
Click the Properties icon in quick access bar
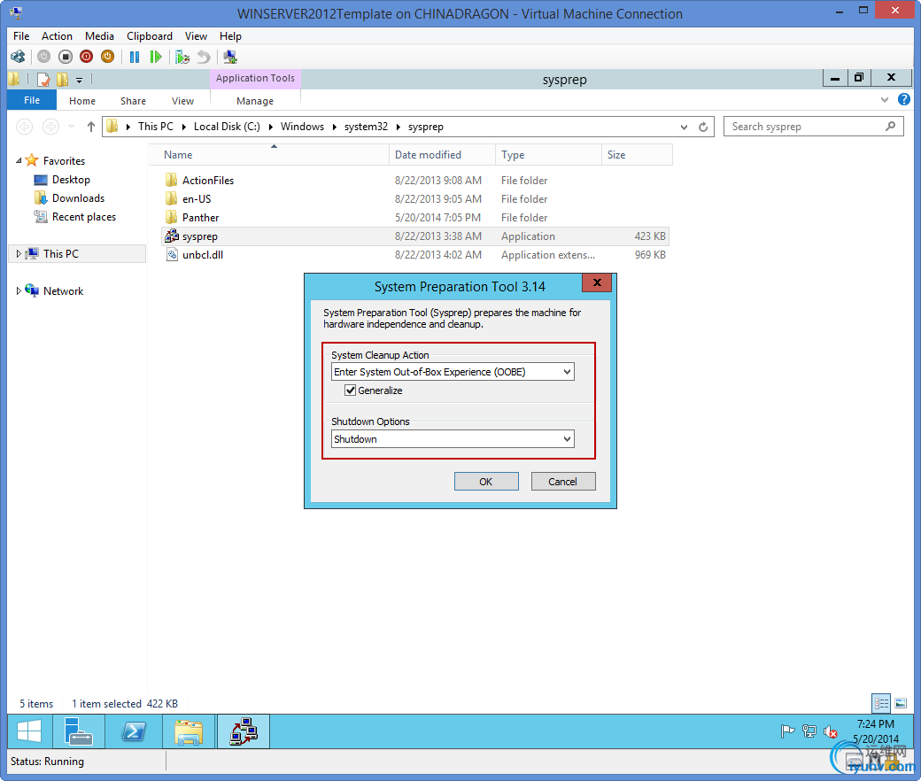[43, 80]
